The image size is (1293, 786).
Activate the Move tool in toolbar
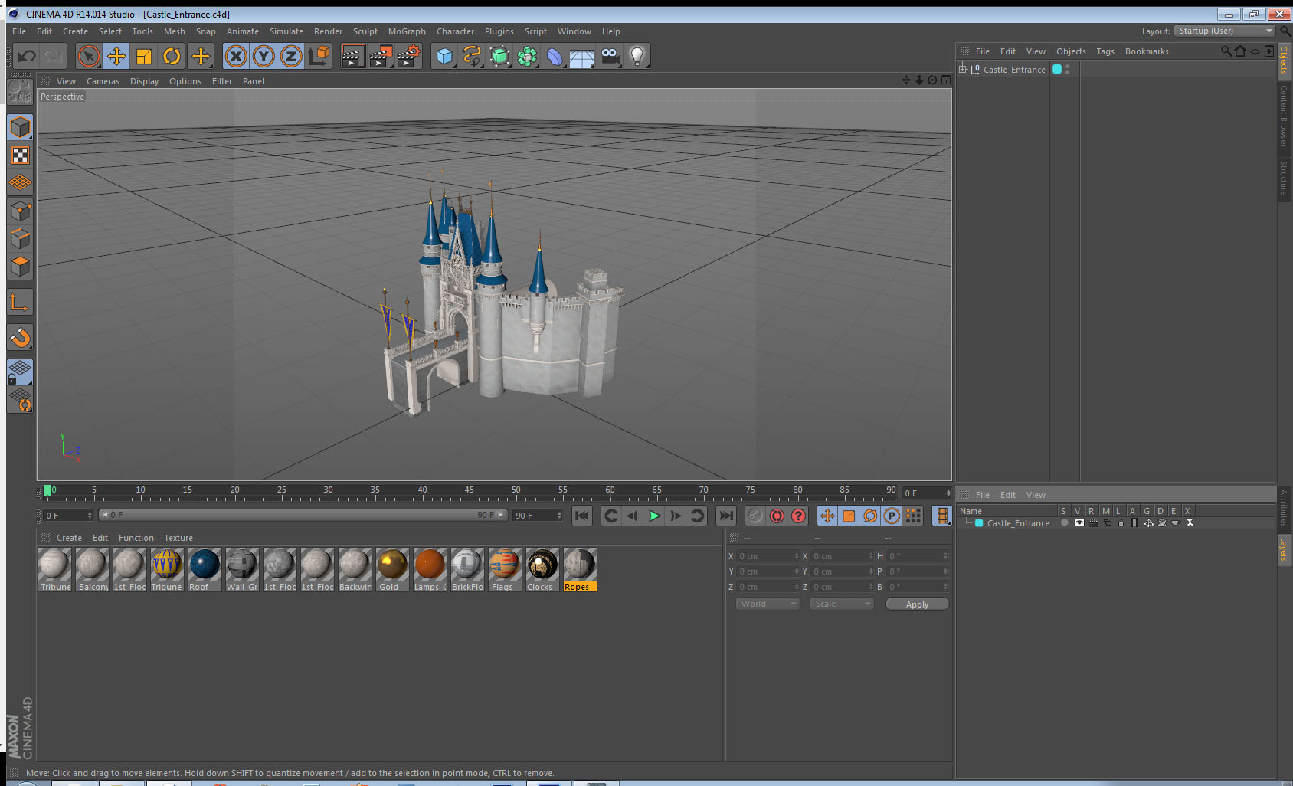click(x=116, y=56)
